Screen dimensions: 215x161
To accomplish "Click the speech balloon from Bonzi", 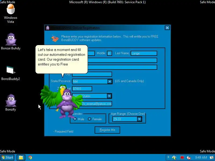I will pos(62,59).
